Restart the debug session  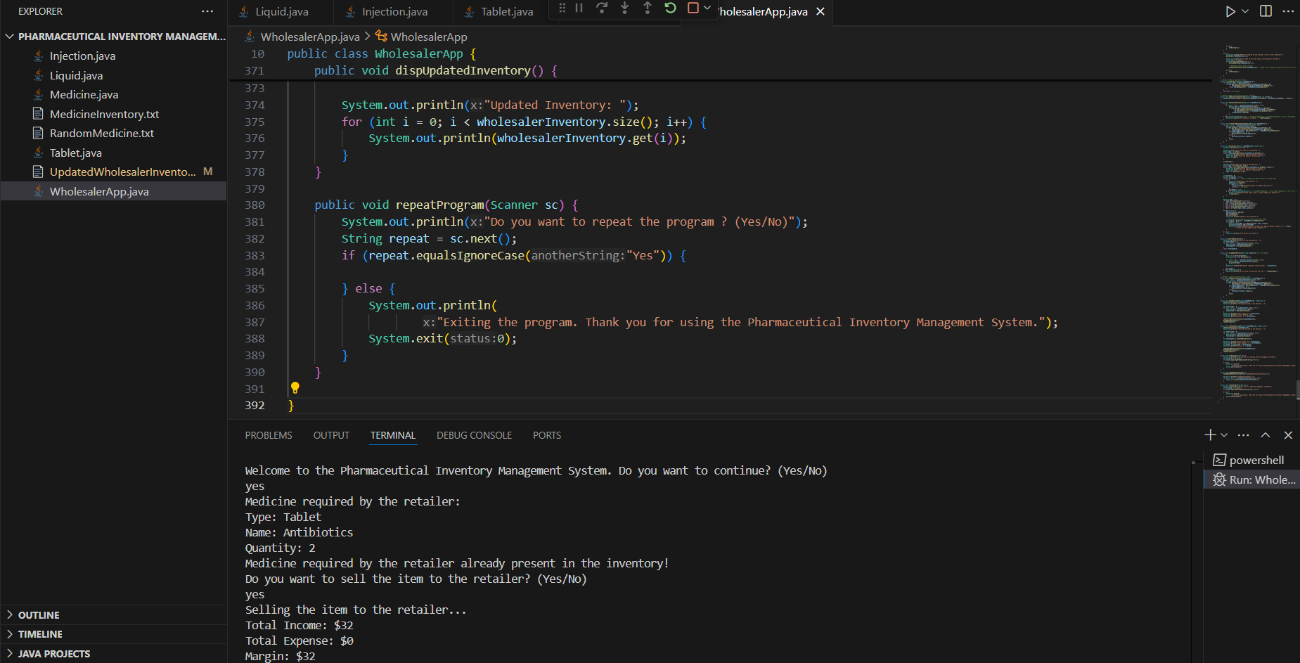click(671, 8)
